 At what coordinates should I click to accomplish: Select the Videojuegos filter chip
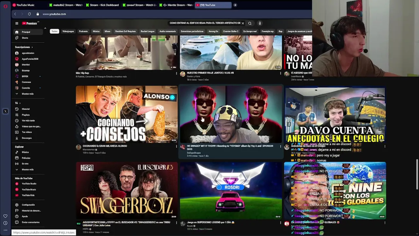click(68, 31)
